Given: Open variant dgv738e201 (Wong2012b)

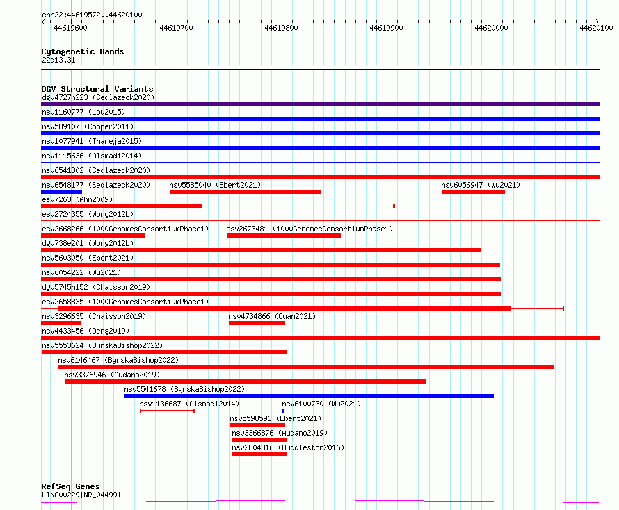Looking at the screenshot, I should click(88, 243).
